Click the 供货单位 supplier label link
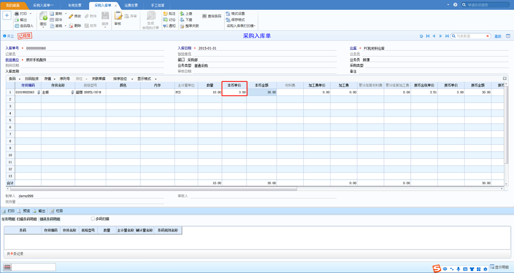Viewport: 514px width, 273px height. tap(12, 60)
